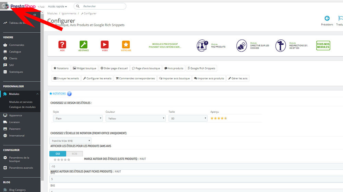The height and width of the screenshot is (192, 343).
Task: Click the red Aide question mark icon
Action: click(62, 45)
